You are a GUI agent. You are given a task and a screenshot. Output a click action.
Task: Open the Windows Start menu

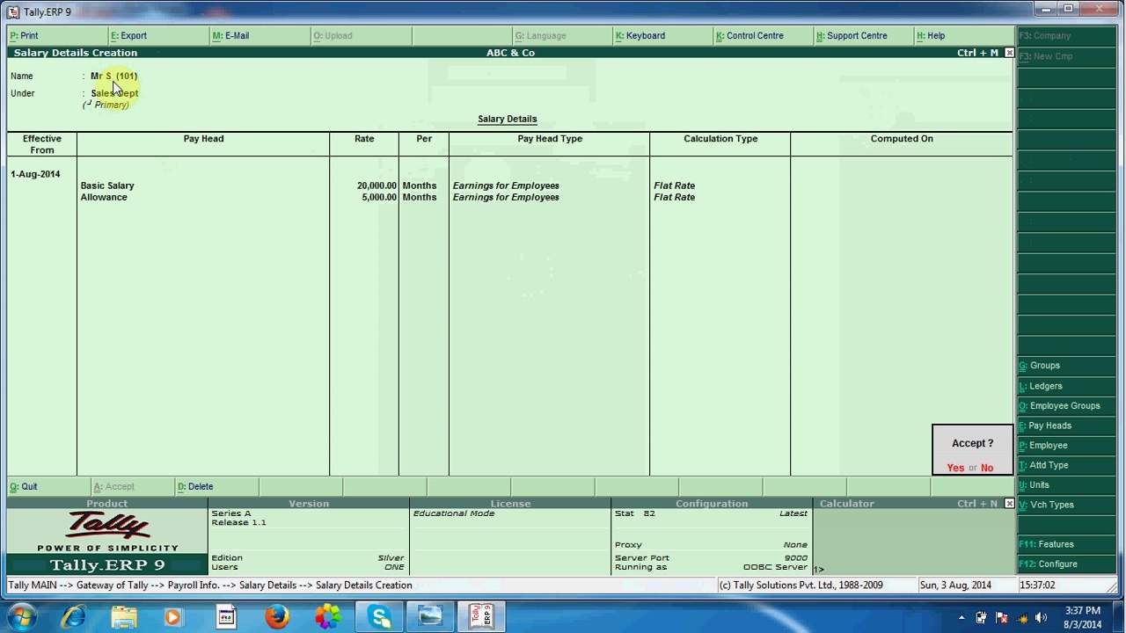point(21,617)
